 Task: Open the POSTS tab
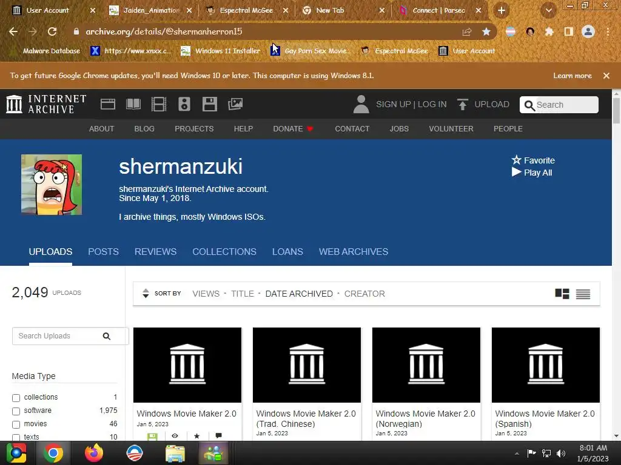(x=103, y=252)
